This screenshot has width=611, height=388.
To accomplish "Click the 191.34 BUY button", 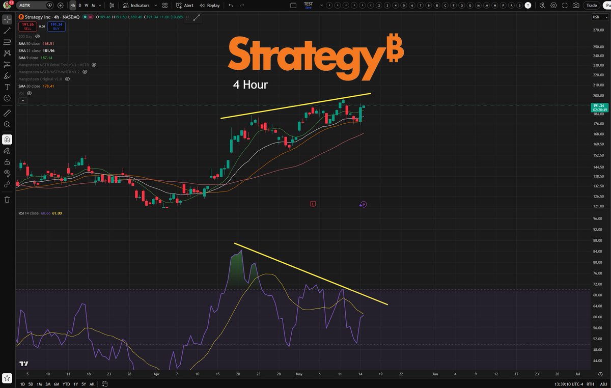I will [x=57, y=26].
